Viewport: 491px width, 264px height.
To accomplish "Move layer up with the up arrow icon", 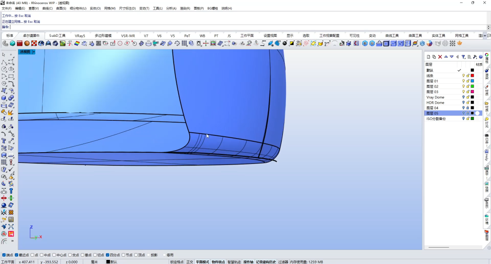I will click(x=446, y=57).
